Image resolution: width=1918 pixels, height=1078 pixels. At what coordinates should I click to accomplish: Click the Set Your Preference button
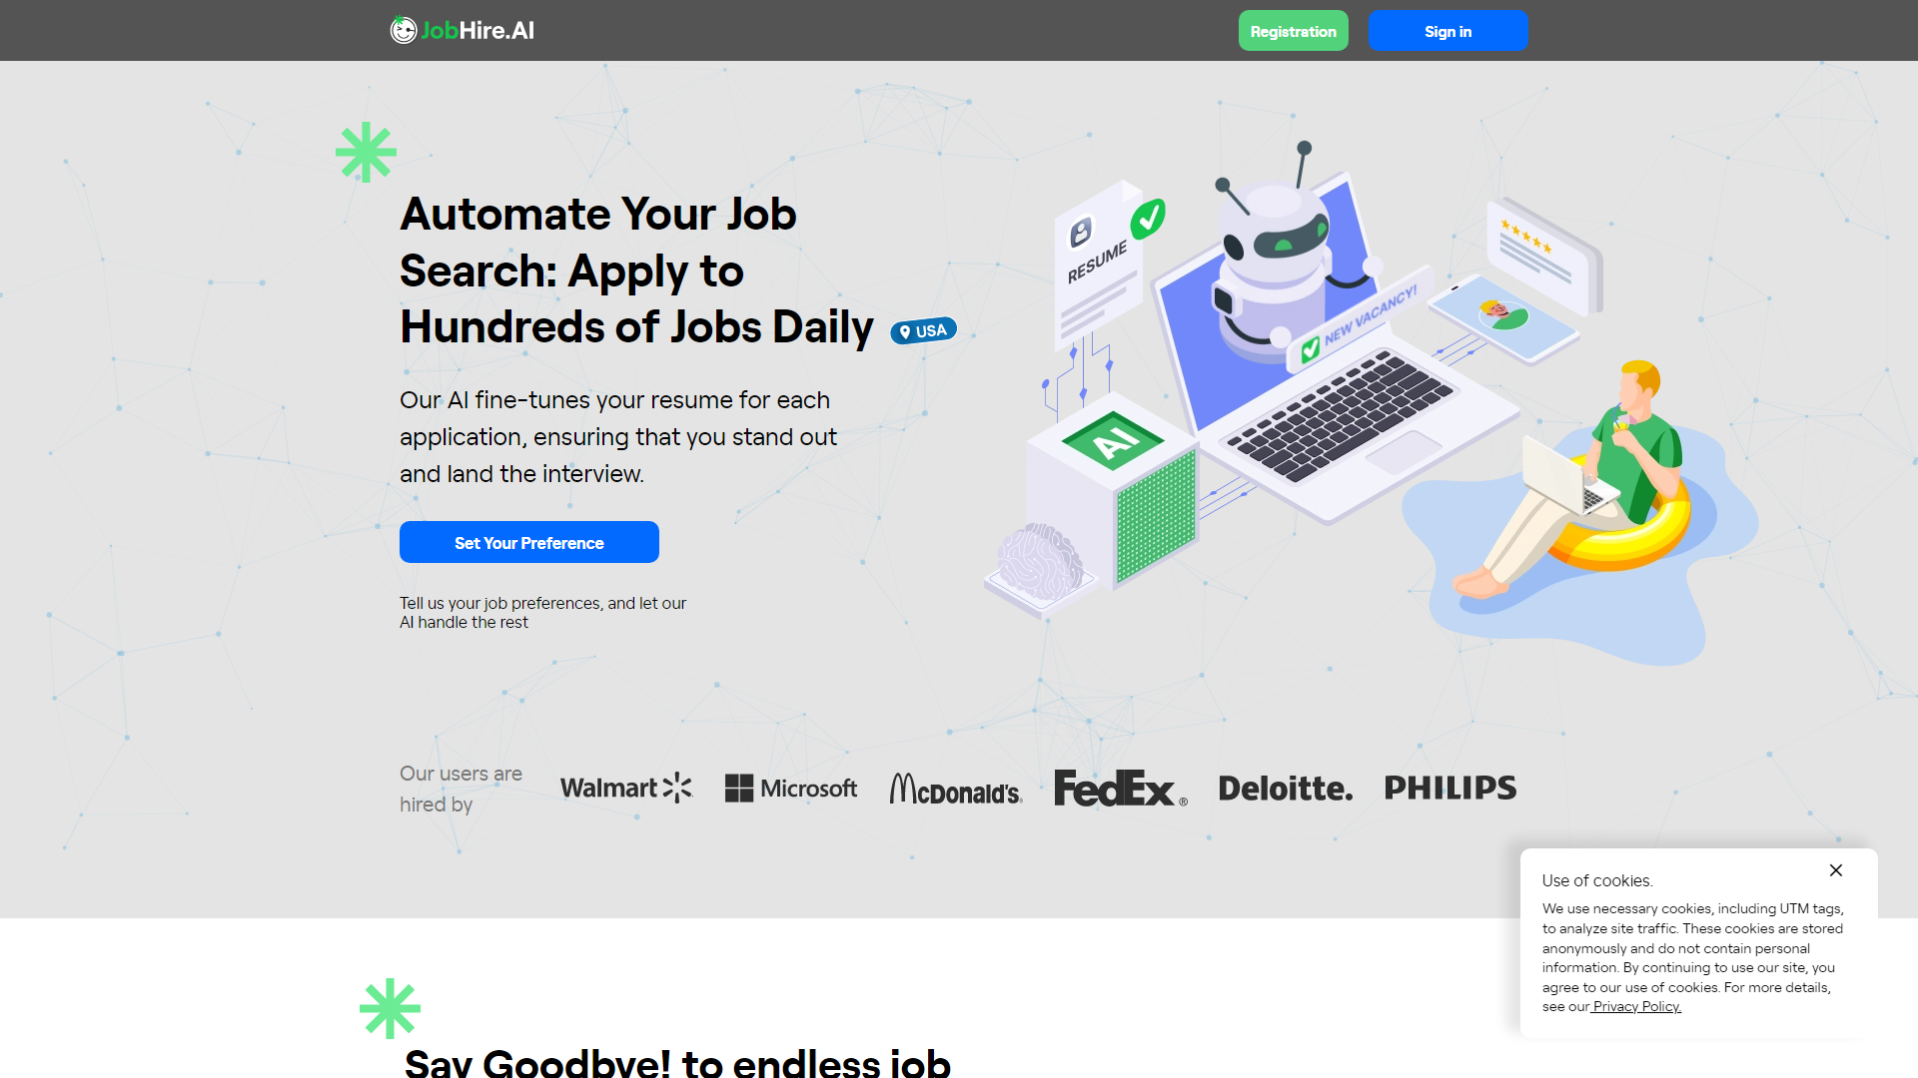[x=528, y=542]
